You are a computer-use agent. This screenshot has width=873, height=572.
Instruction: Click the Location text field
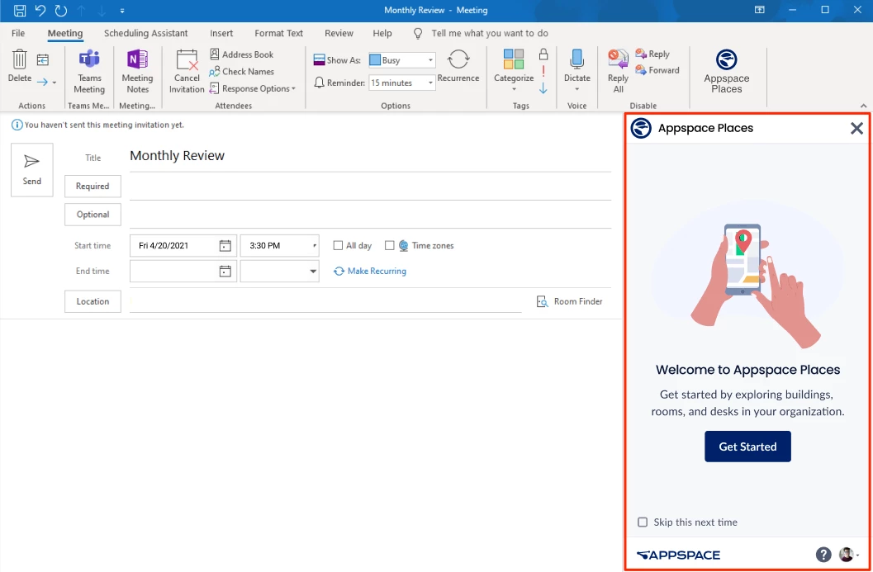(325, 301)
